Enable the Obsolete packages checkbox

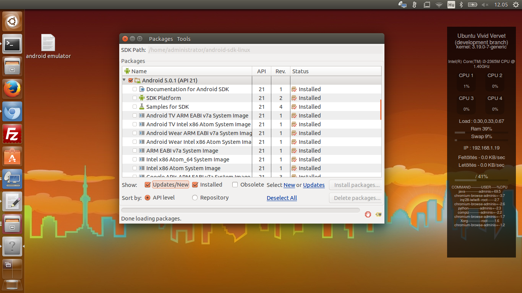(235, 185)
